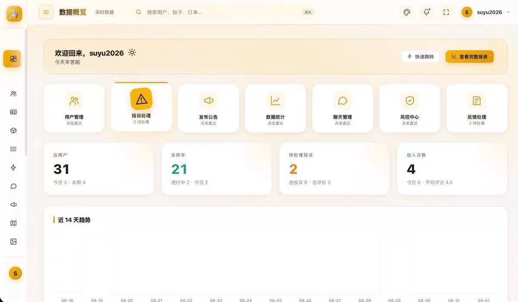Image resolution: width=518 pixels, height=302 pixels.
Task: Click the S avatar at sidebar bottom
Action: pos(15,273)
